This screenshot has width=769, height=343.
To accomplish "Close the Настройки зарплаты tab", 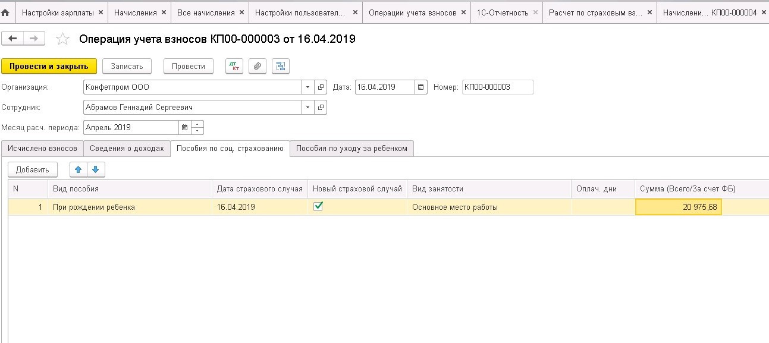I will pyautogui.click(x=101, y=12).
